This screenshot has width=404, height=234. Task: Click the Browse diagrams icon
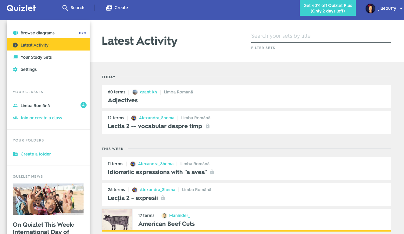coord(15,33)
